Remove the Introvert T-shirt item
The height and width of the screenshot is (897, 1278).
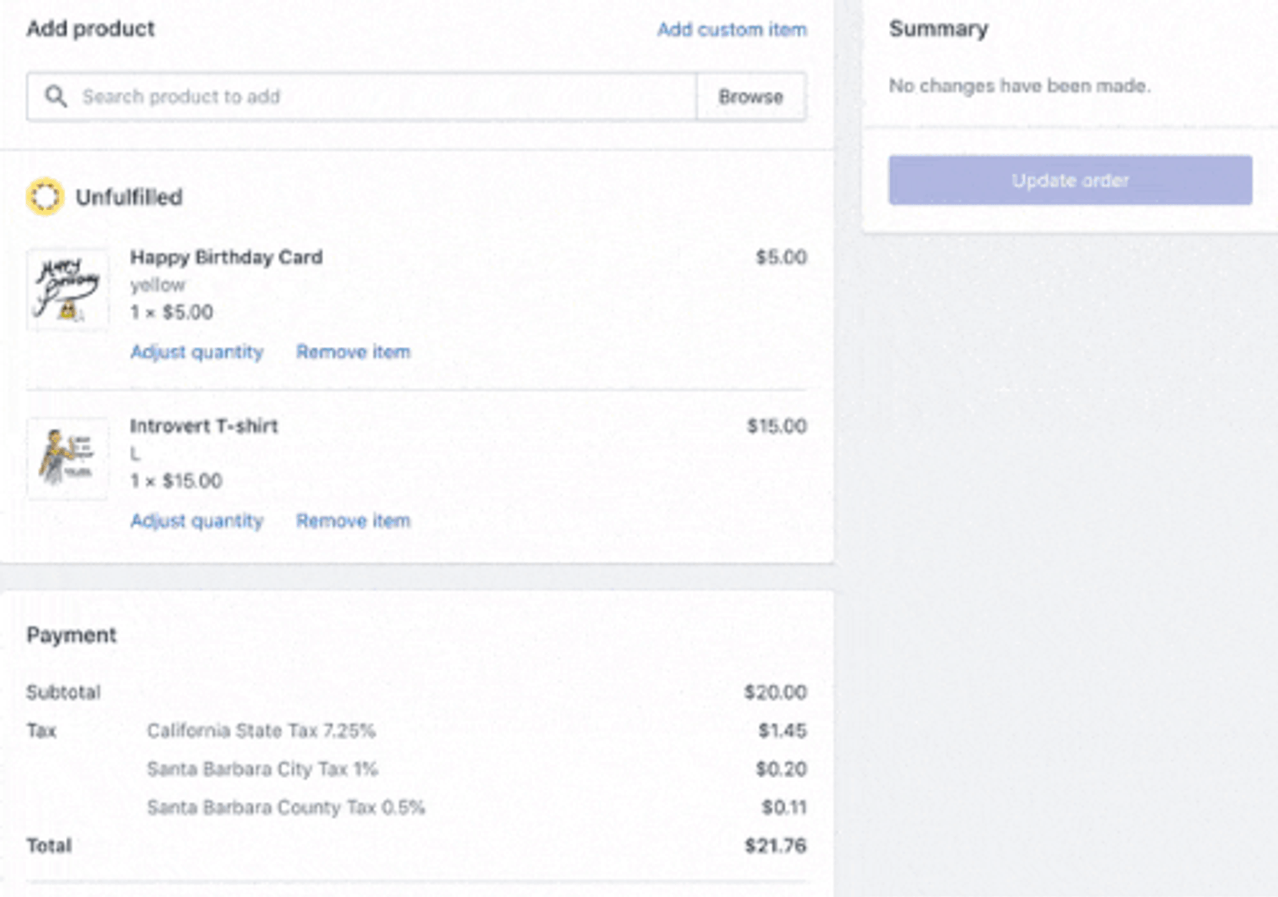(353, 521)
